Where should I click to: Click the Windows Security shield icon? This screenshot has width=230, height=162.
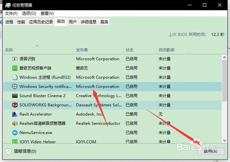tap(15, 87)
